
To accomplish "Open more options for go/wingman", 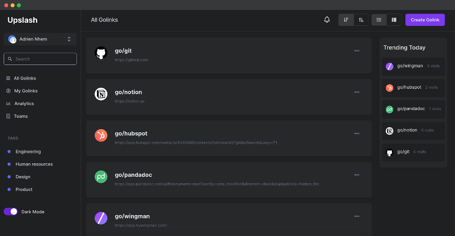I will coord(357,216).
